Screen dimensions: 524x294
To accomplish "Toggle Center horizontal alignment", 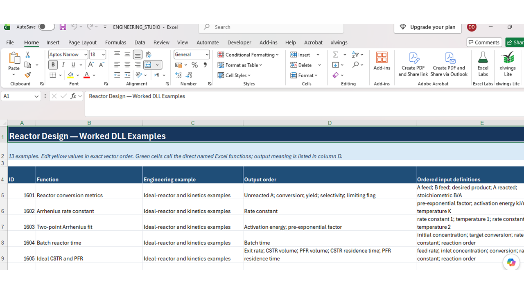I will pos(127,65).
